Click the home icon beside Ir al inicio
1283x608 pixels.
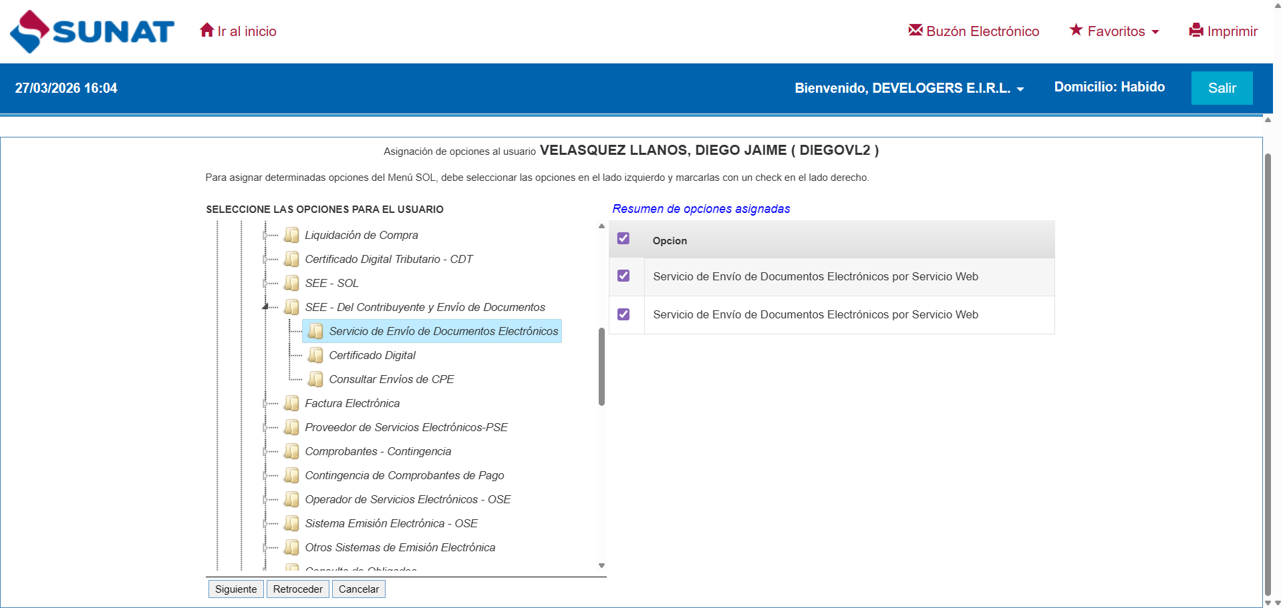coord(206,31)
